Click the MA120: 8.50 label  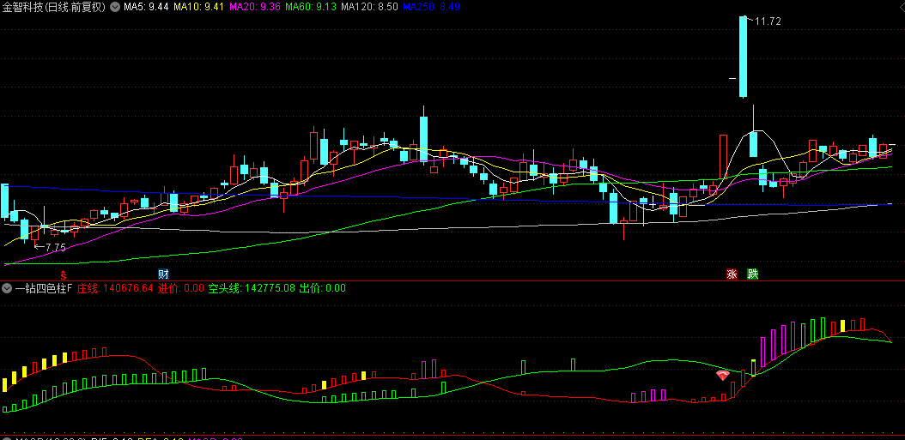(x=369, y=7)
